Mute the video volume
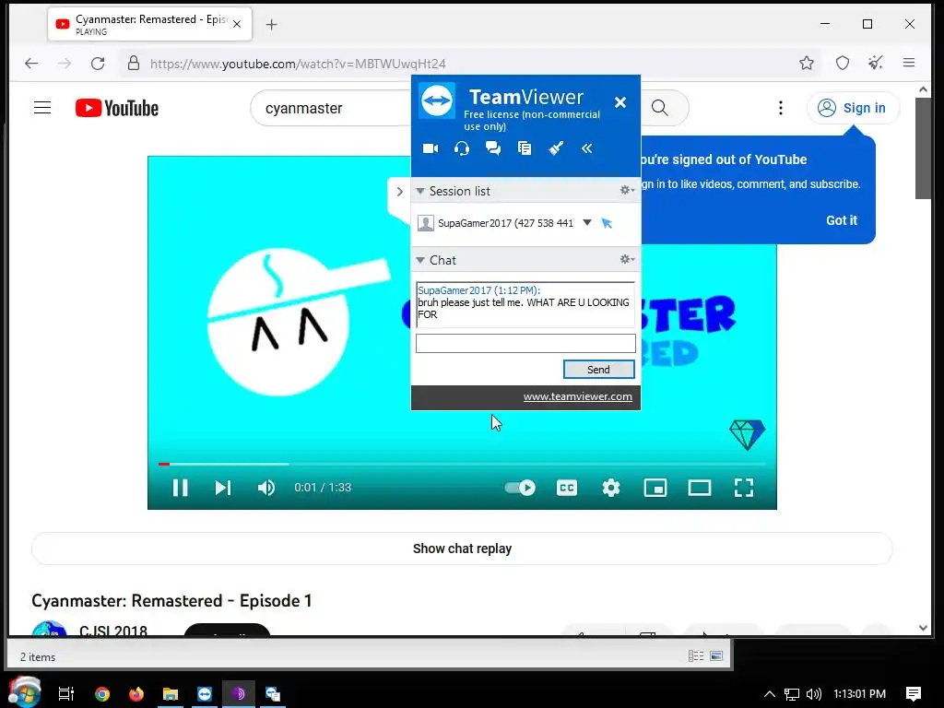 click(x=266, y=488)
